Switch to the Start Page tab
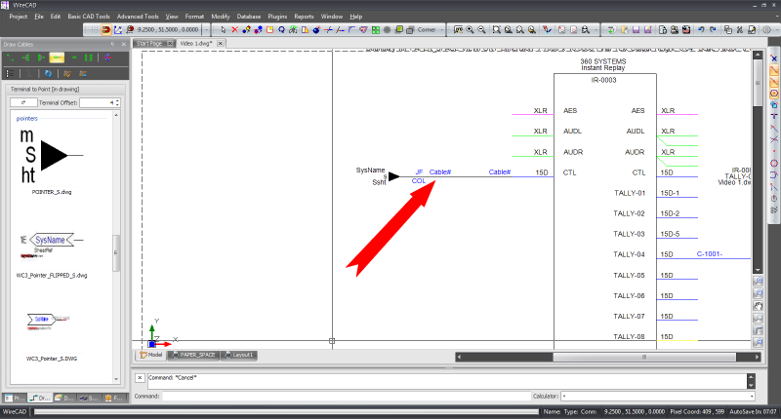The image size is (781, 419). [149, 43]
